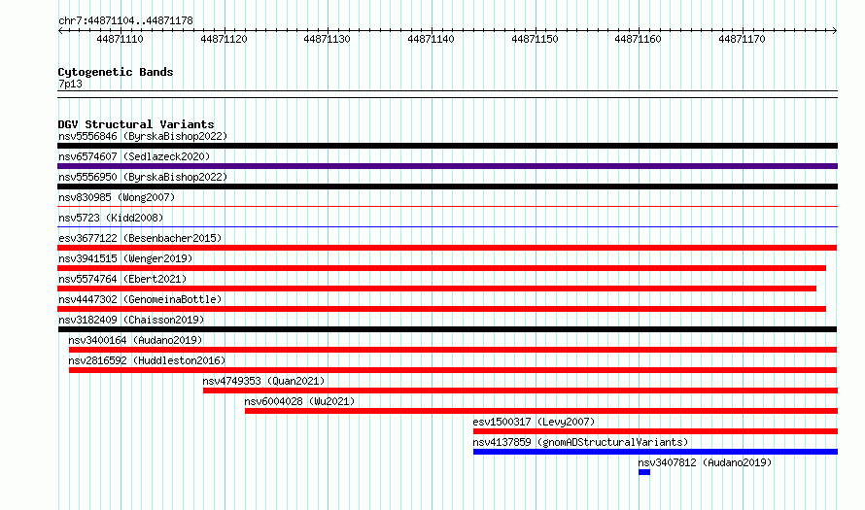Open the nsv4137859 (gnomADStructuralVariants) label
The width and height of the screenshot is (865, 510).
click(x=581, y=442)
